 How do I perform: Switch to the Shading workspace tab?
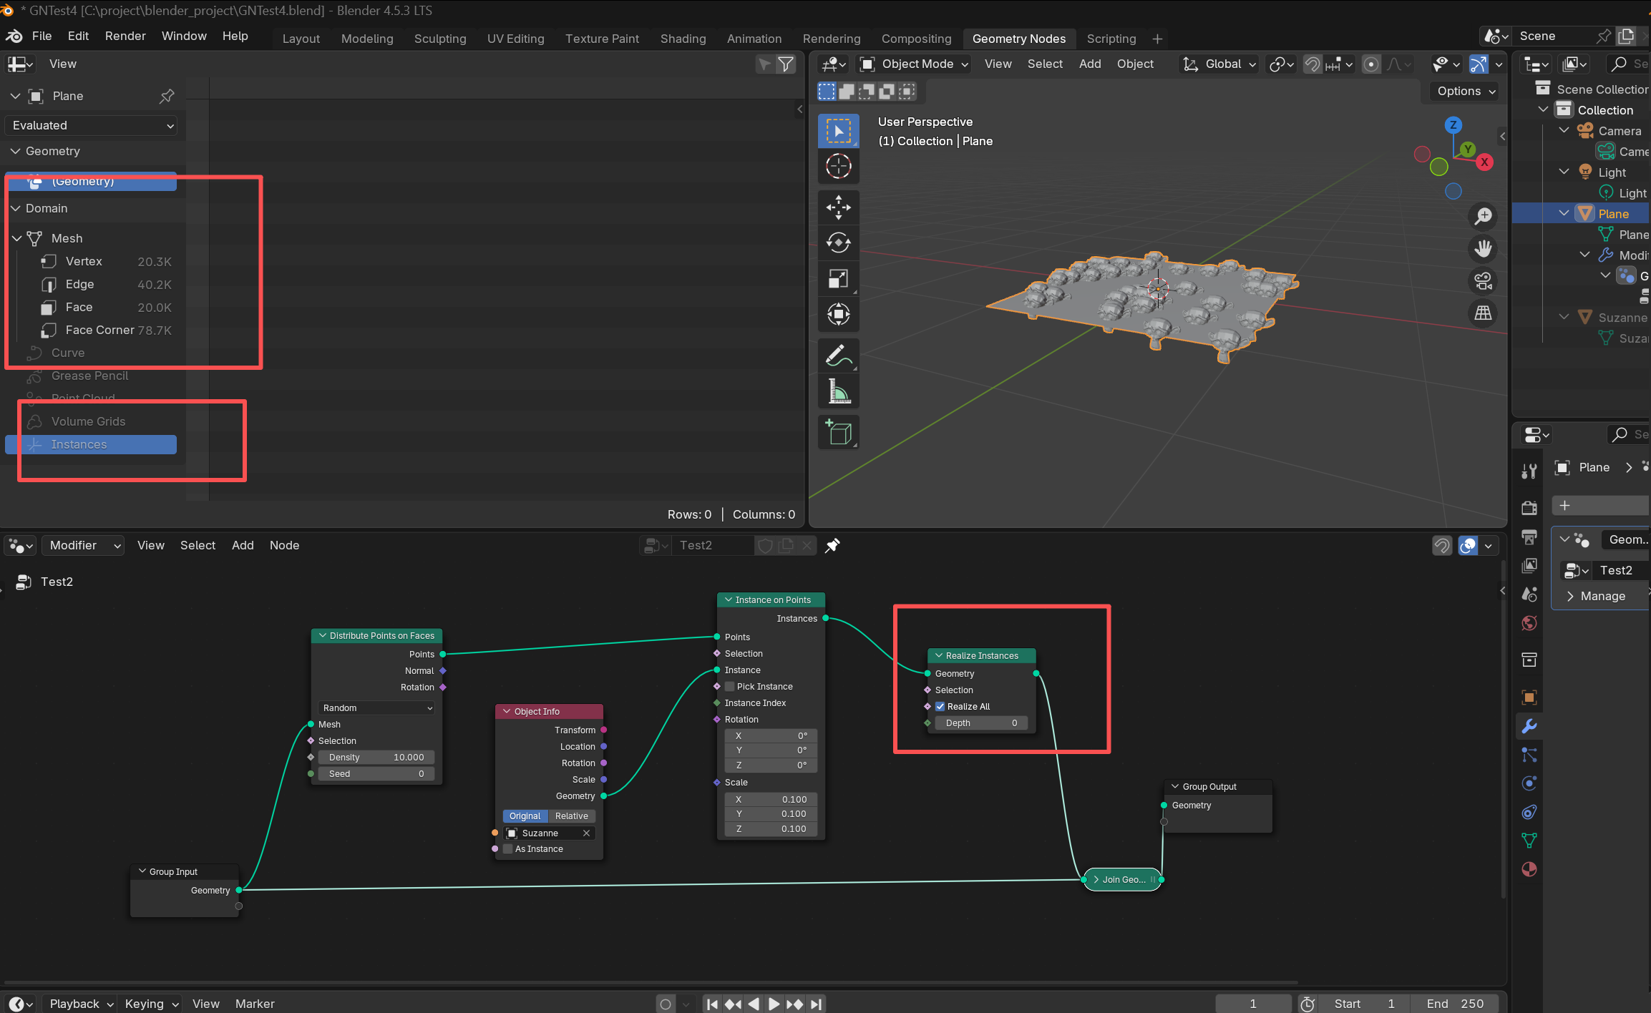(x=683, y=39)
